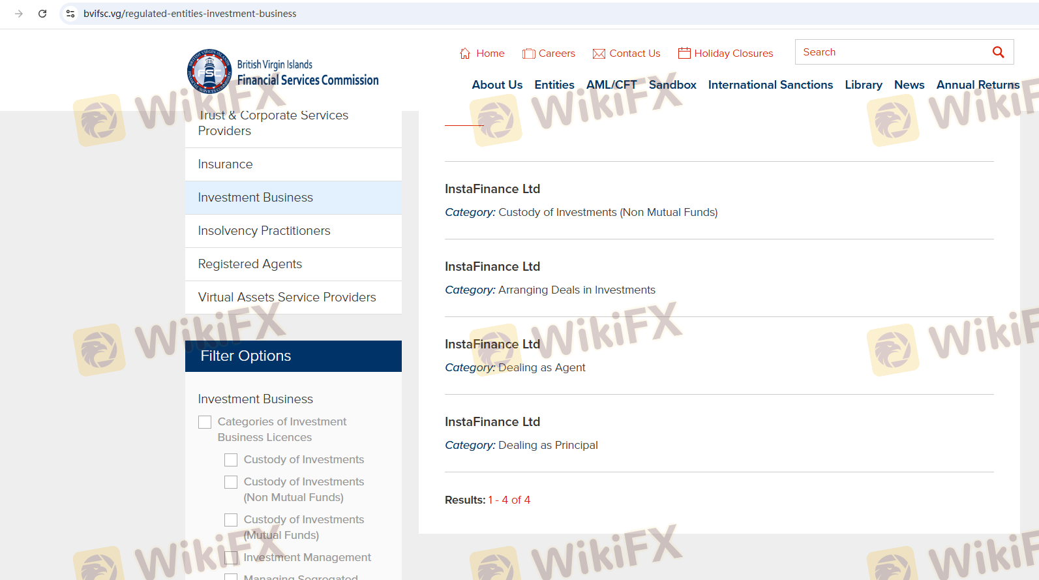Click the Financial Services Commission title text
1039x580 pixels.
tap(308, 80)
